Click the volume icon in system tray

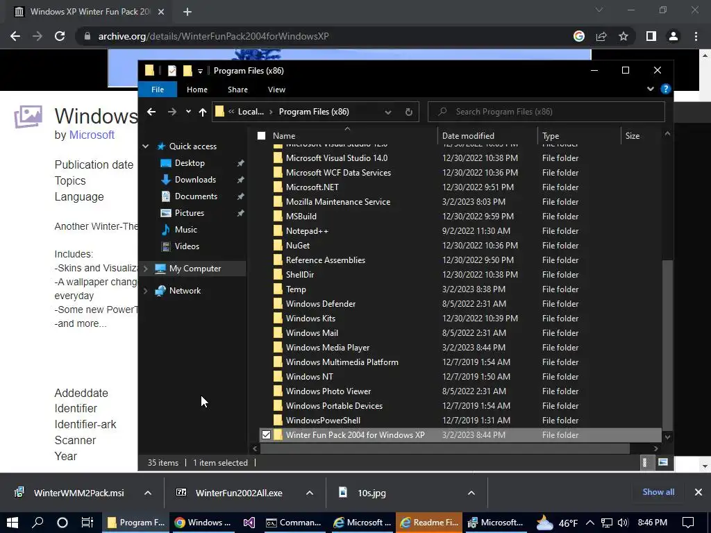623,523
